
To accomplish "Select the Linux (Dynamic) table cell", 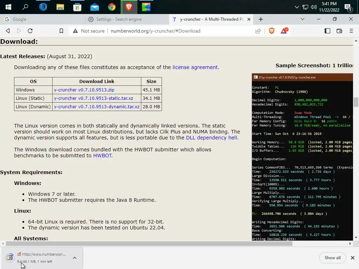I will click(x=33, y=107).
